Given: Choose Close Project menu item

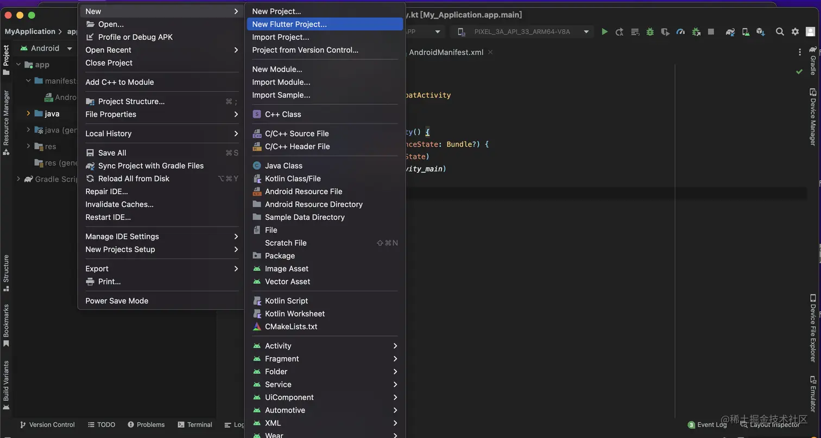Looking at the screenshot, I should coord(162,63).
